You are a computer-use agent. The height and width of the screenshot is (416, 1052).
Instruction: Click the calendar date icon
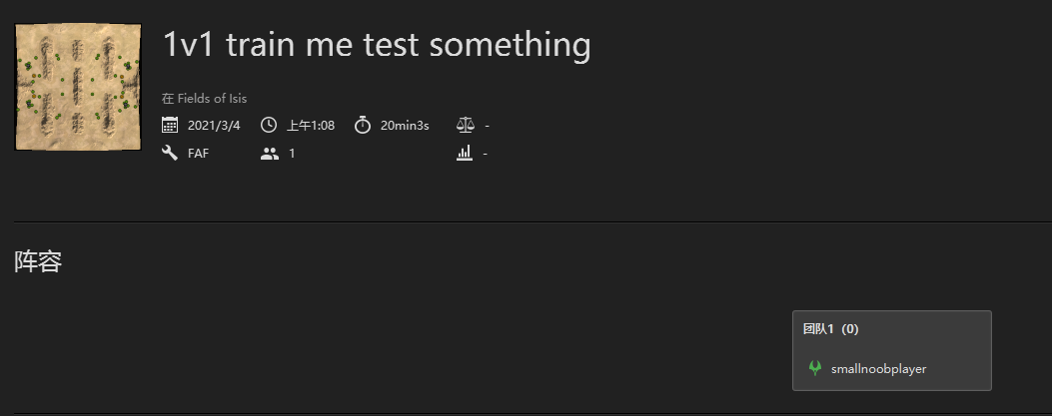coord(170,125)
